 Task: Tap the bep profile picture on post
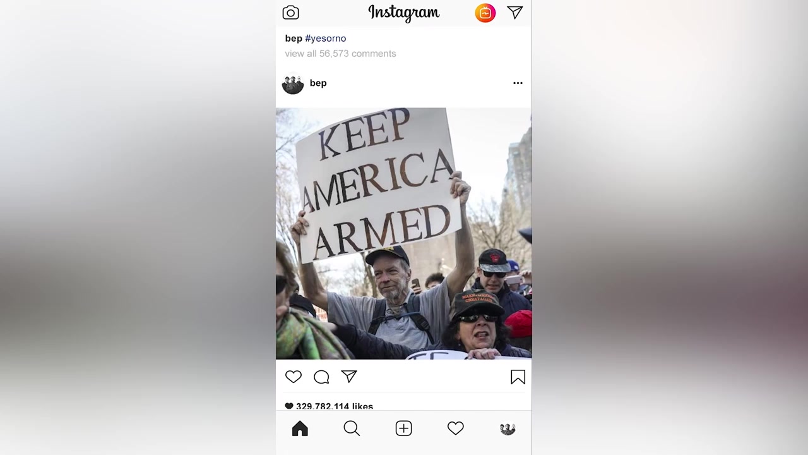pyautogui.click(x=292, y=83)
